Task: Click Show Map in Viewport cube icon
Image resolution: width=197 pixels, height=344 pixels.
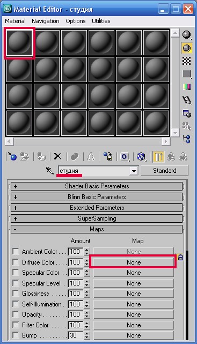Action: 141,157
